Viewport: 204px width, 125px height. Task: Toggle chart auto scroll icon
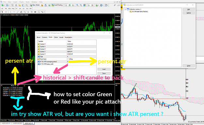89,5
